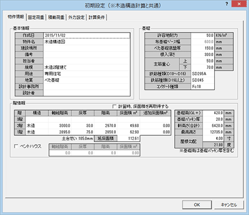The height and width of the screenshot is (215, 249).
Task: Click 最高高さ value 12785.0
Action: [x=214, y=132]
